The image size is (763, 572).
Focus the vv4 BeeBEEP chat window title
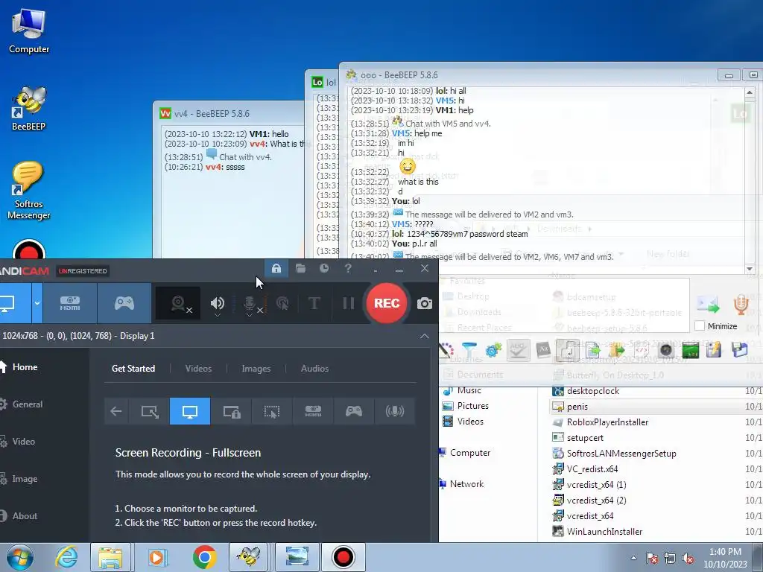click(212, 114)
